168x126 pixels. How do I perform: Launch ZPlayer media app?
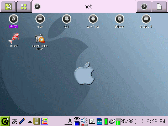tap(120, 21)
